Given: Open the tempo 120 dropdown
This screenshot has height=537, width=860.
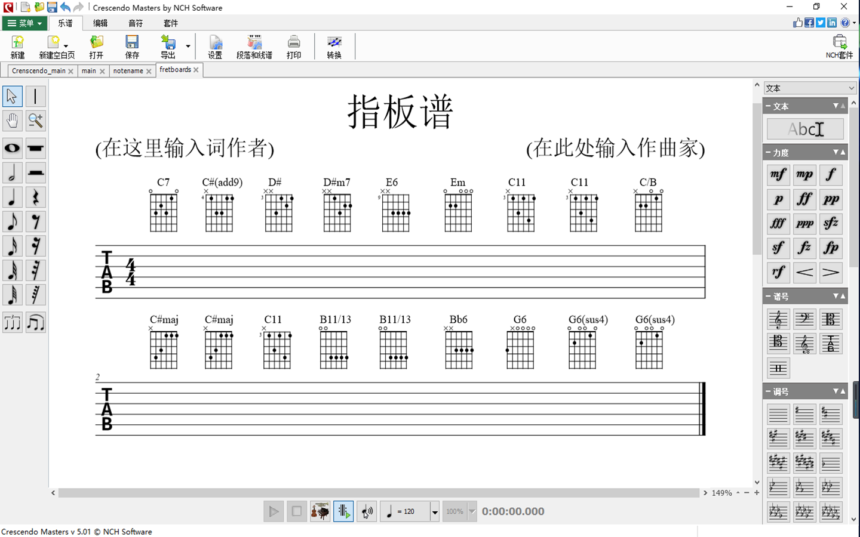Looking at the screenshot, I should [x=435, y=511].
